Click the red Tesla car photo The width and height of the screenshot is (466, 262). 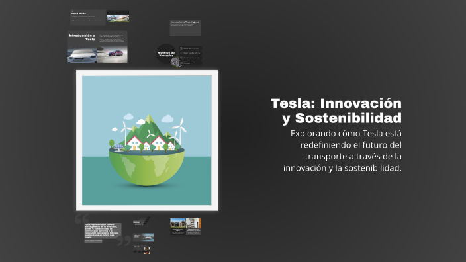click(113, 54)
